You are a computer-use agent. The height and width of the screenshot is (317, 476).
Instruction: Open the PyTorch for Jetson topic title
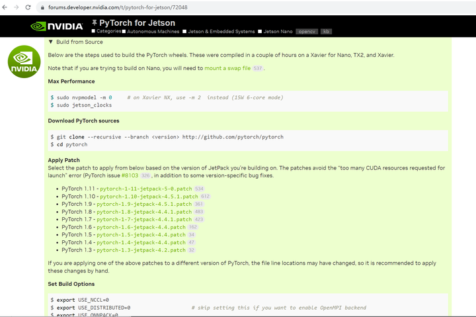click(x=138, y=23)
